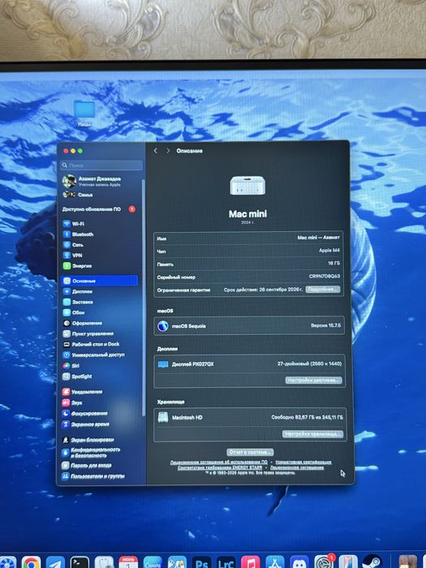Open Настройки хранилища button

313,434
